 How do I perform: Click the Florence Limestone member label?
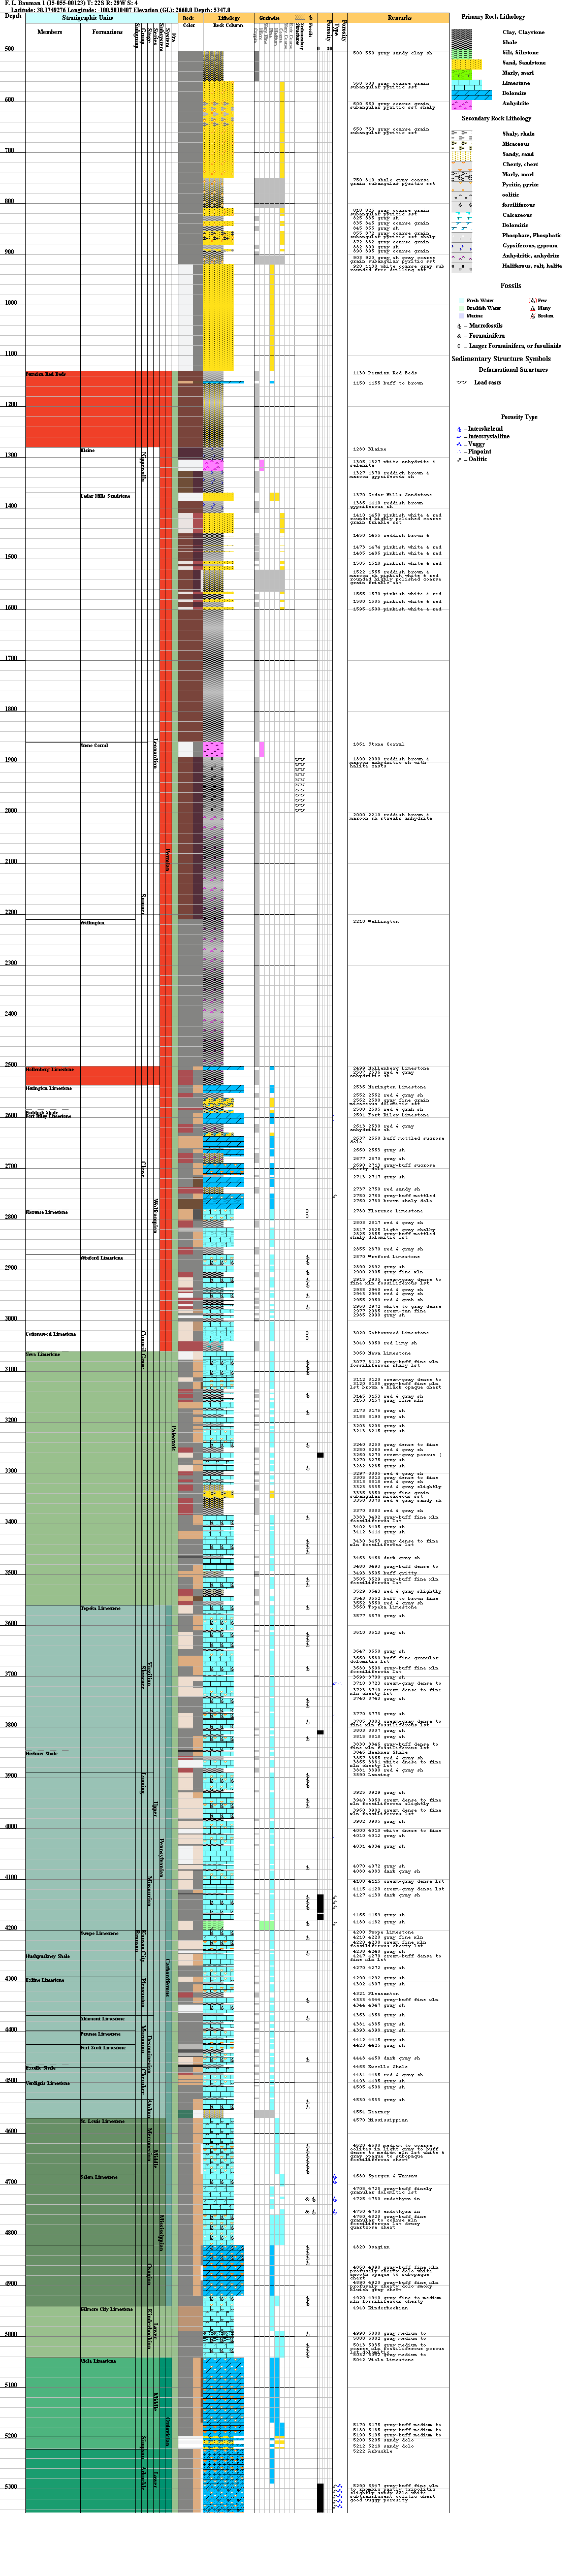click(x=47, y=1212)
